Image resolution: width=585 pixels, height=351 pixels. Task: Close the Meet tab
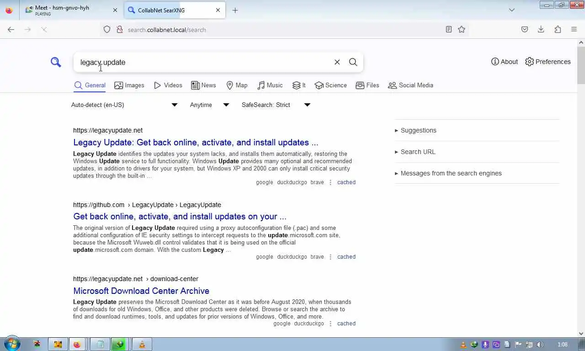115,10
